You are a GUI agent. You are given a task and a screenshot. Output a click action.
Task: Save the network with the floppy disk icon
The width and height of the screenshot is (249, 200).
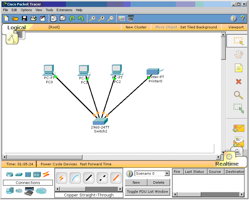(x=24, y=18)
